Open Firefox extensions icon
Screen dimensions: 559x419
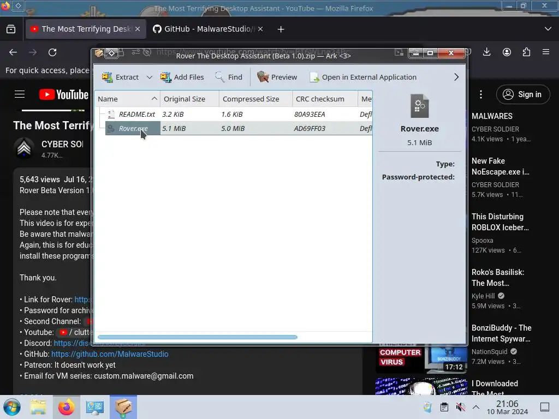click(x=526, y=52)
